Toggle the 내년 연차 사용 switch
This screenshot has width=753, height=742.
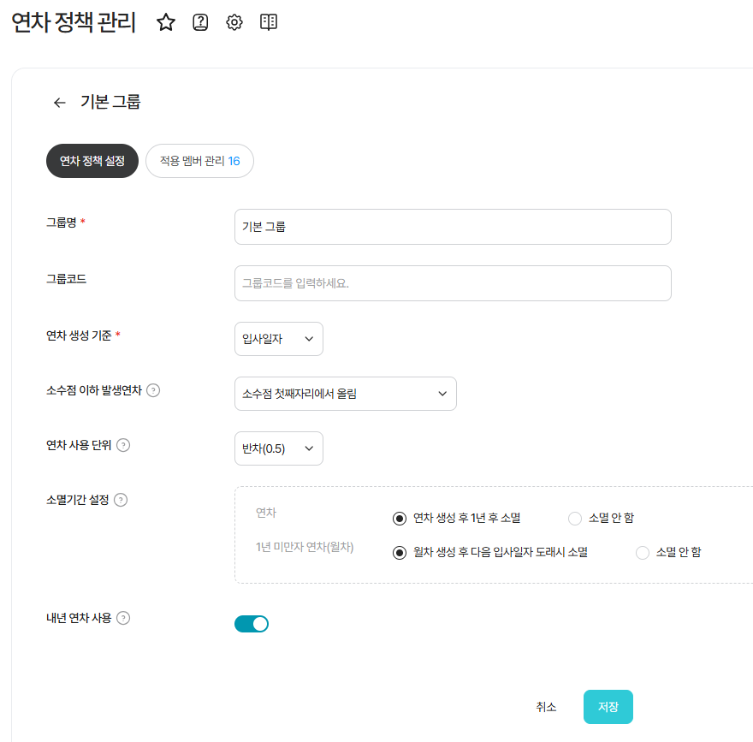pos(252,624)
